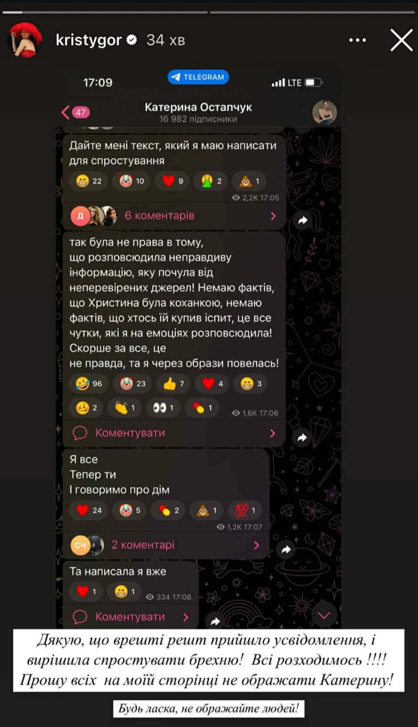Open Коментувати under the long message

(174, 433)
